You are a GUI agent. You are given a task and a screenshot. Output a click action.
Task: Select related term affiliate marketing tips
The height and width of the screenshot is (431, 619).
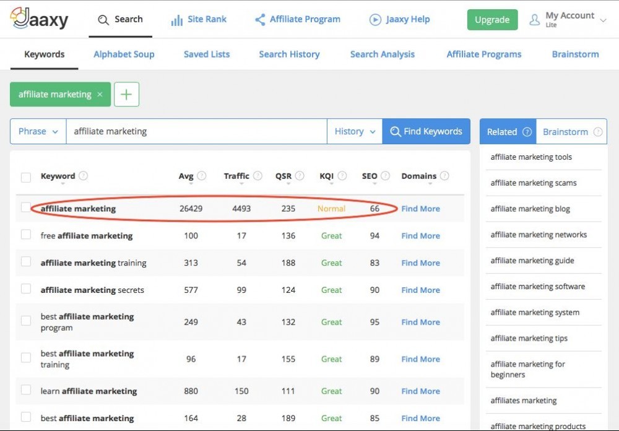(x=529, y=338)
